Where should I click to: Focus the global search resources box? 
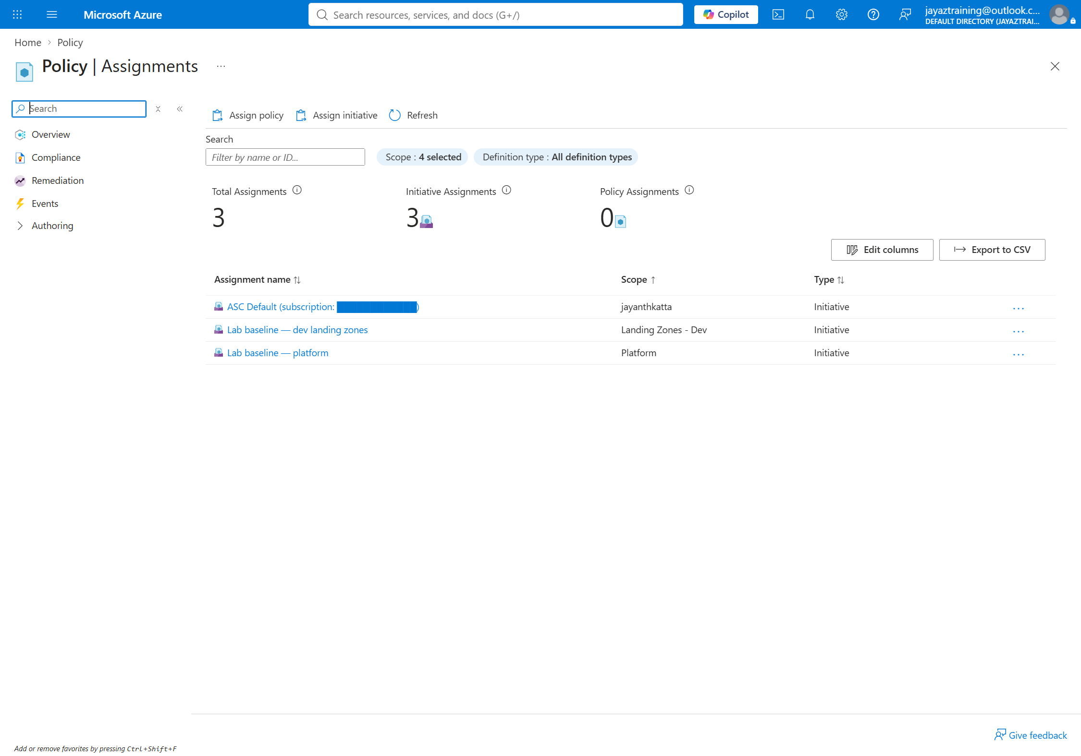(495, 14)
